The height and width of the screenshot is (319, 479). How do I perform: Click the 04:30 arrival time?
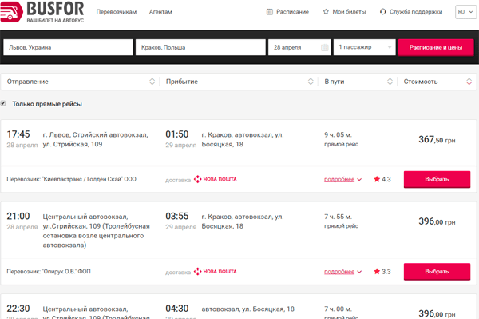[x=177, y=309]
